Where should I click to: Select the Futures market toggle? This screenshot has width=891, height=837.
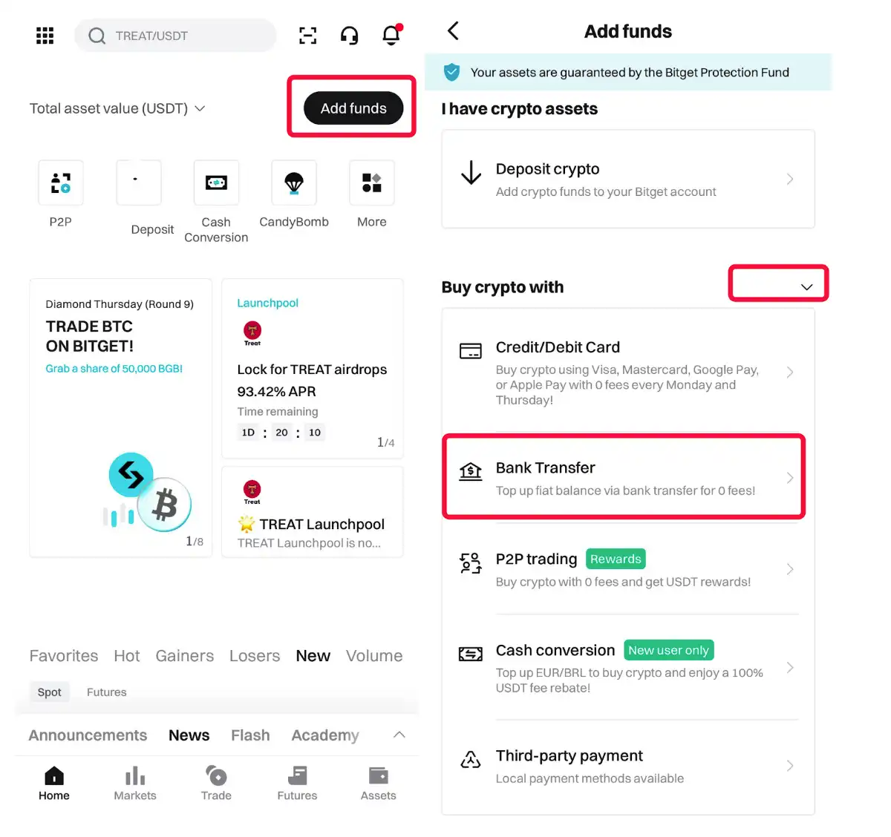tap(106, 692)
